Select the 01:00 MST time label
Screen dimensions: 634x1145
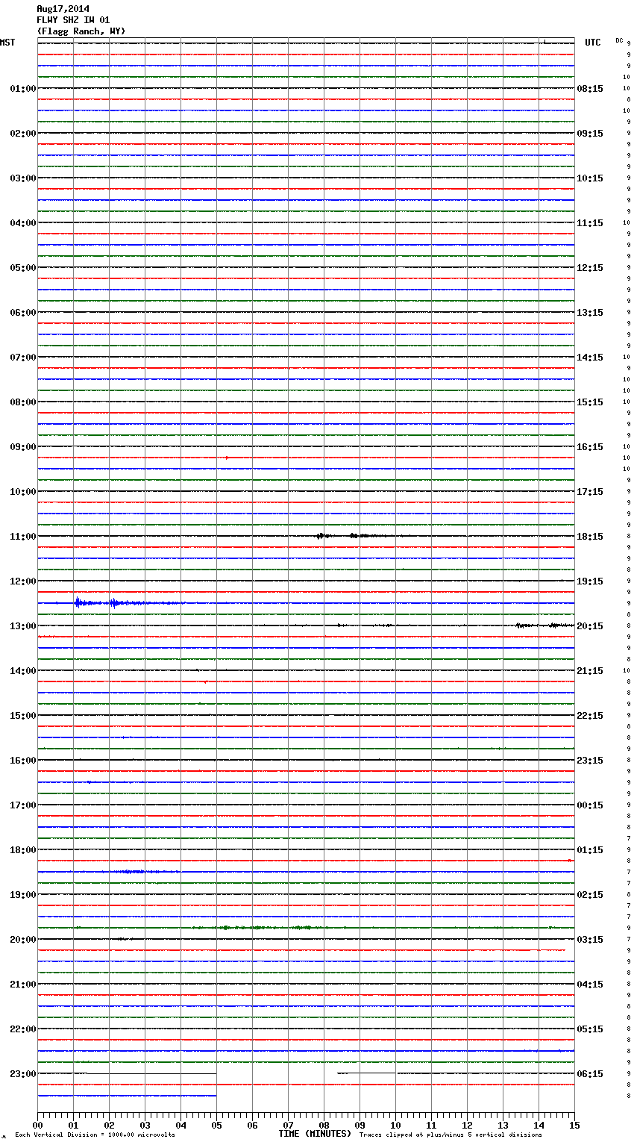point(23,89)
